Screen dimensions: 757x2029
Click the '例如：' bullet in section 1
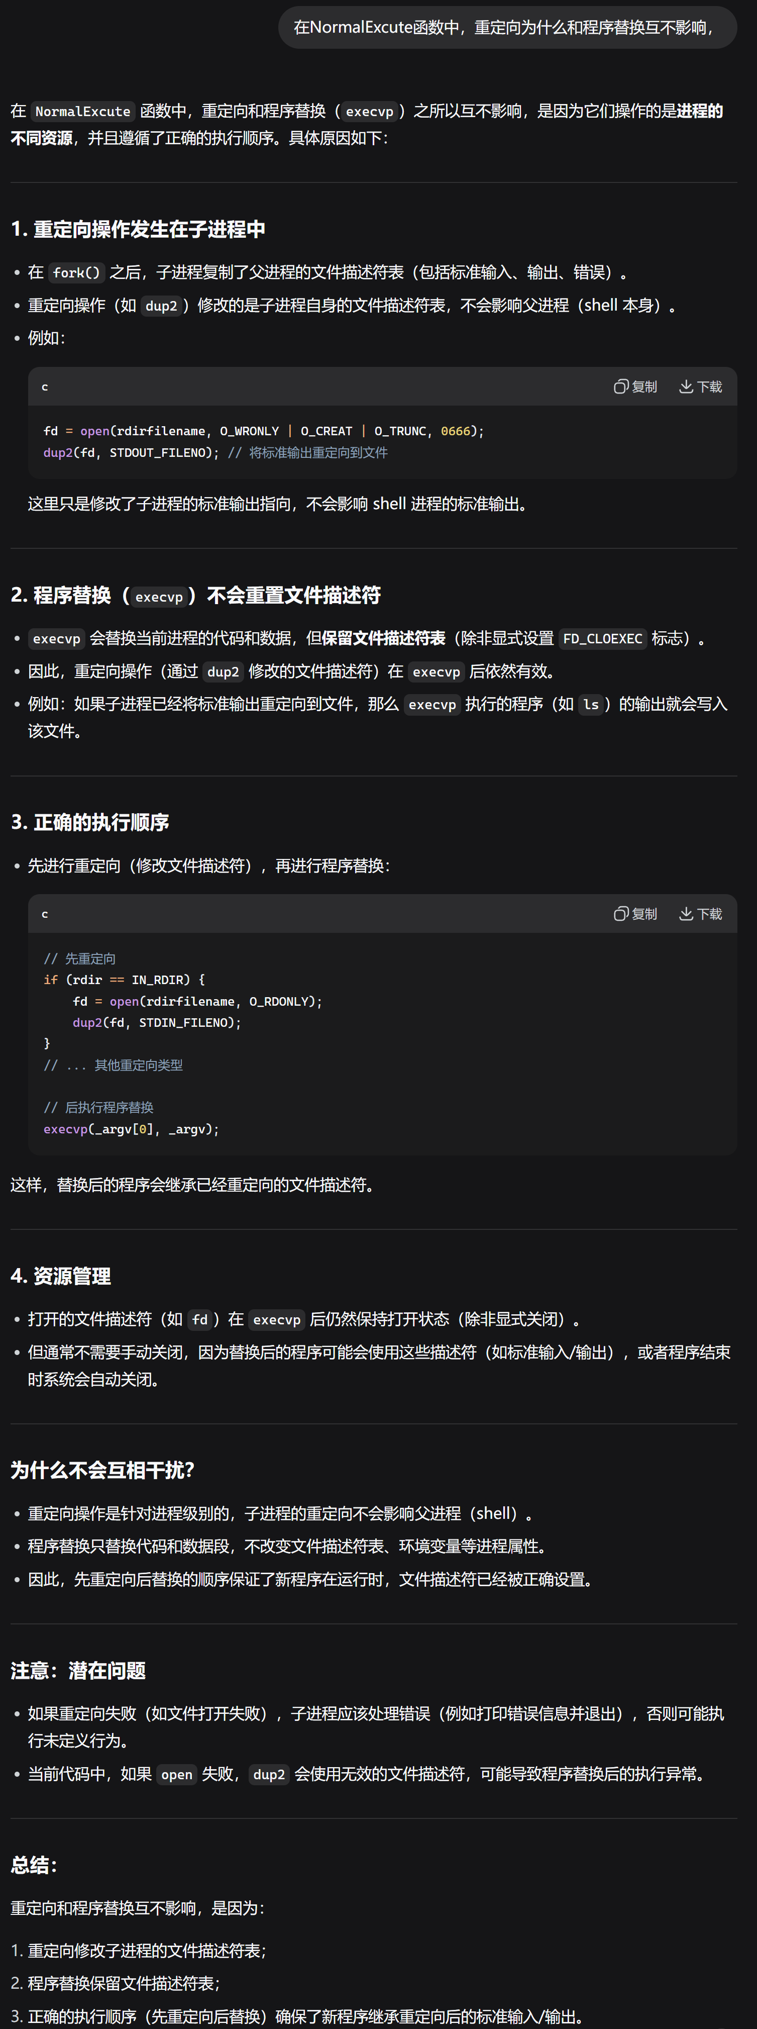tap(46, 338)
